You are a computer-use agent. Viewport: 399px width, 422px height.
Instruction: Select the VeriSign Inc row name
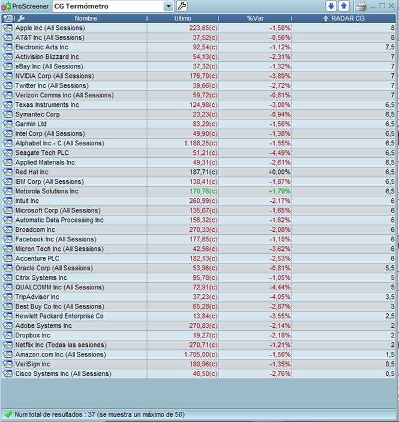[x=32, y=364]
